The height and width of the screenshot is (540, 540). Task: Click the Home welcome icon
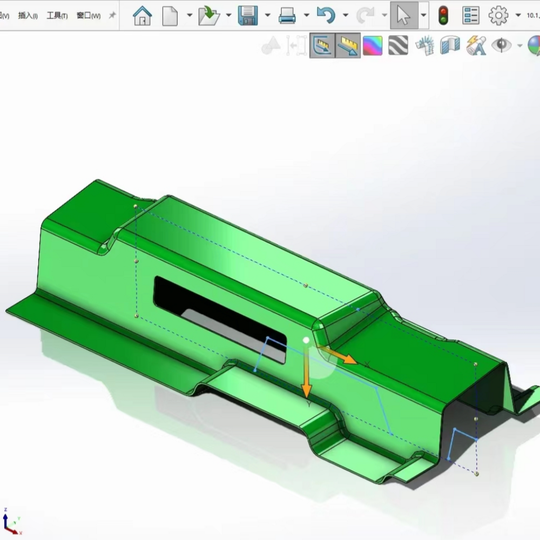click(143, 16)
